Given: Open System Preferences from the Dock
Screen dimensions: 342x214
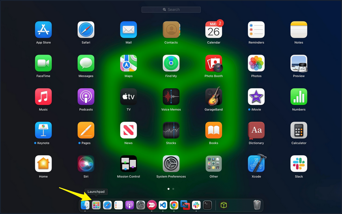Looking at the screenshot, I should click(x=141, y=205).
